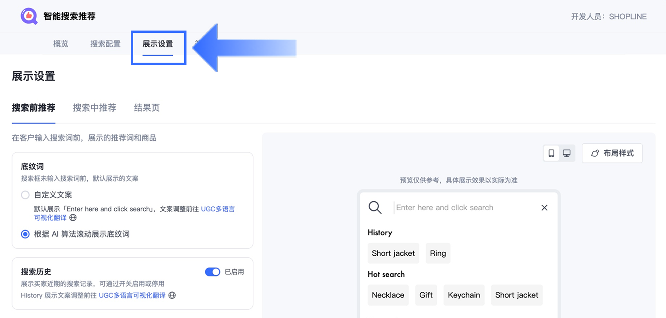666x318 pixels.
Task: Switch to 搜索前推荐 sub-tab
Action: 34,108
